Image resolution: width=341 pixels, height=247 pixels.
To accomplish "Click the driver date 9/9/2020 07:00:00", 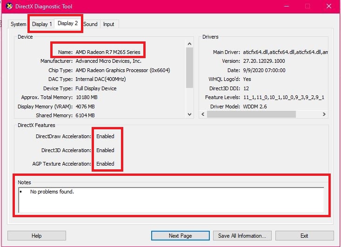I will click(x=264, y=70).
